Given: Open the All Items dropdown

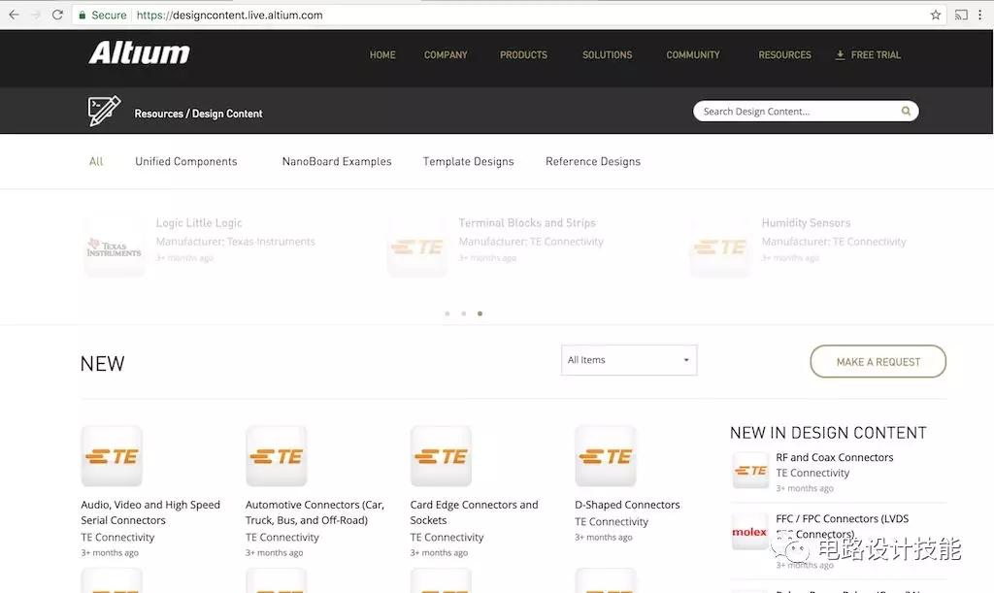Looking at the screenshot, I should pos(629,360).
